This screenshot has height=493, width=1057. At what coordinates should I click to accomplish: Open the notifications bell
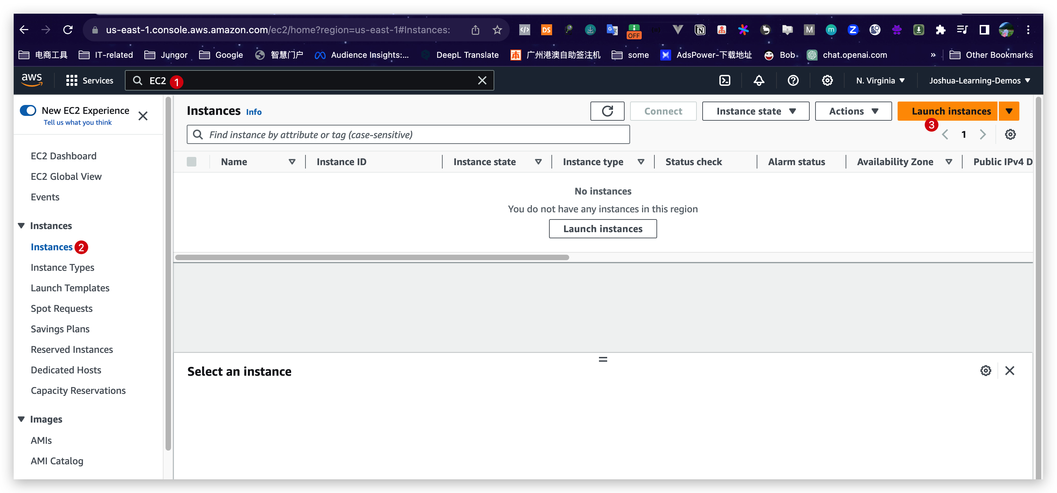759,80
